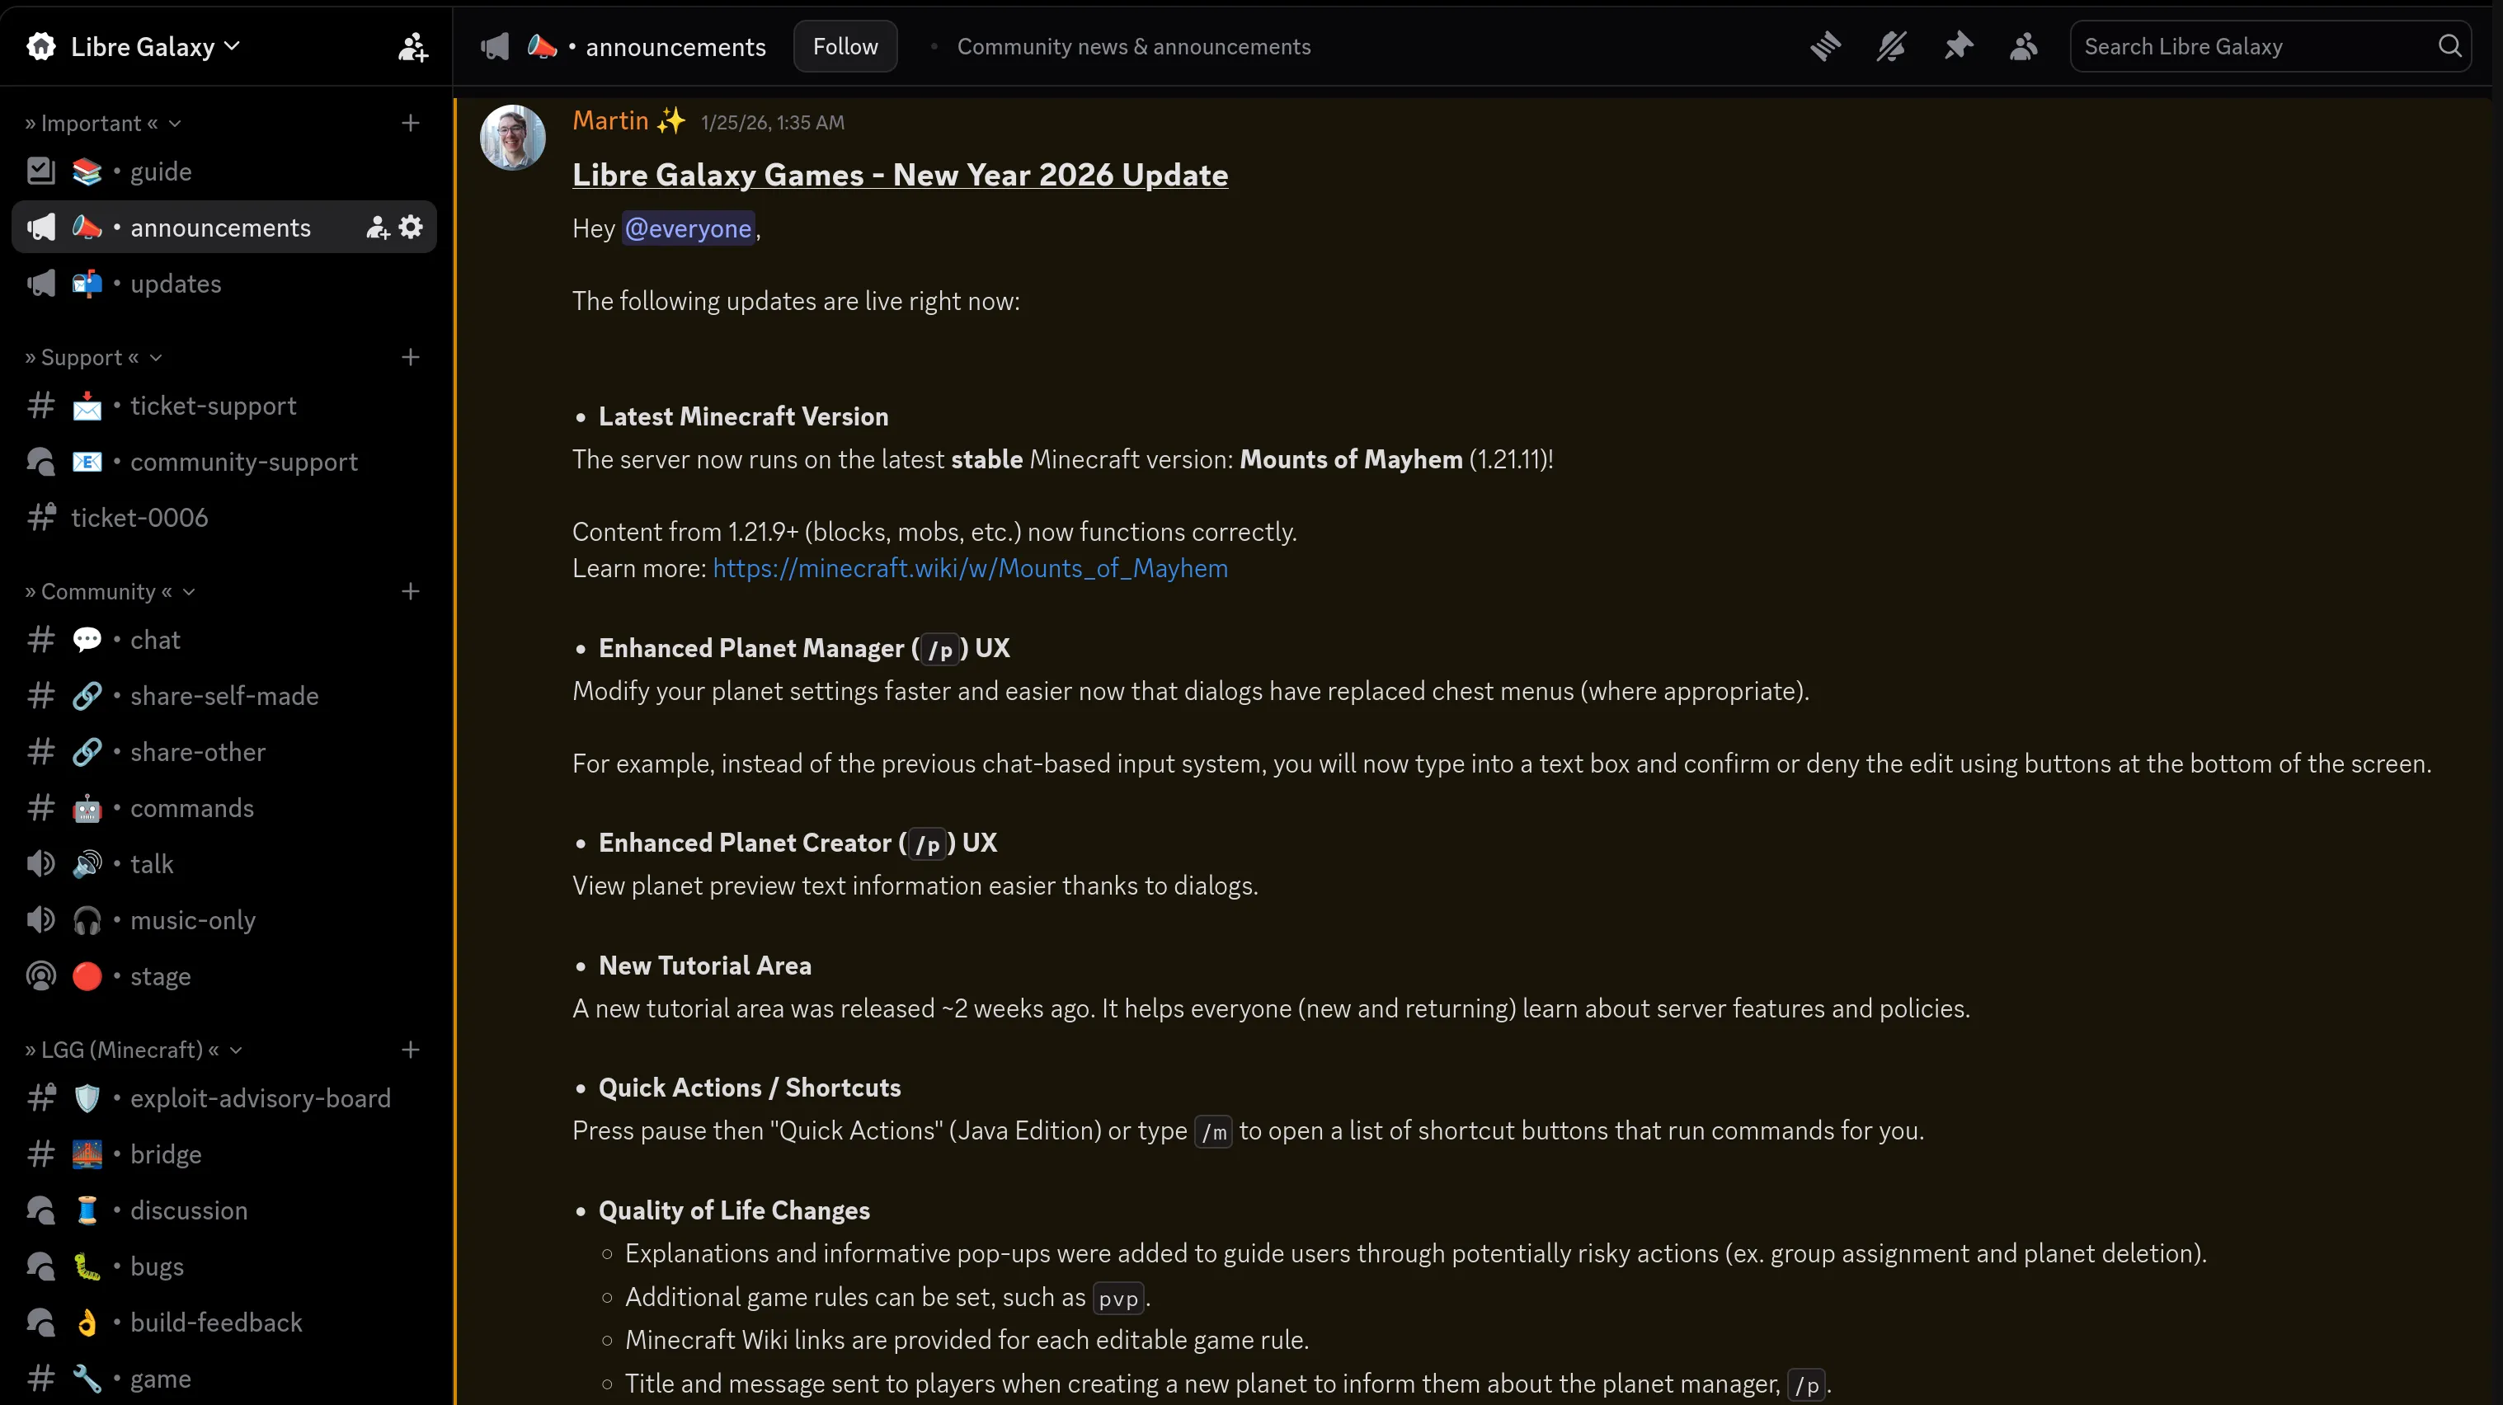Open the chat channel
Screen dimensions: 2503x1405
[x=224, y=639]
